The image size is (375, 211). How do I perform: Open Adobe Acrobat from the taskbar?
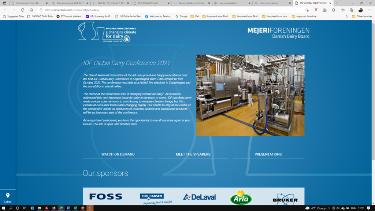[x=47, y=208]
